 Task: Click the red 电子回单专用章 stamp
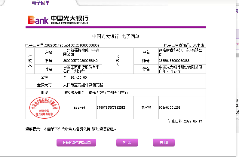44,107
